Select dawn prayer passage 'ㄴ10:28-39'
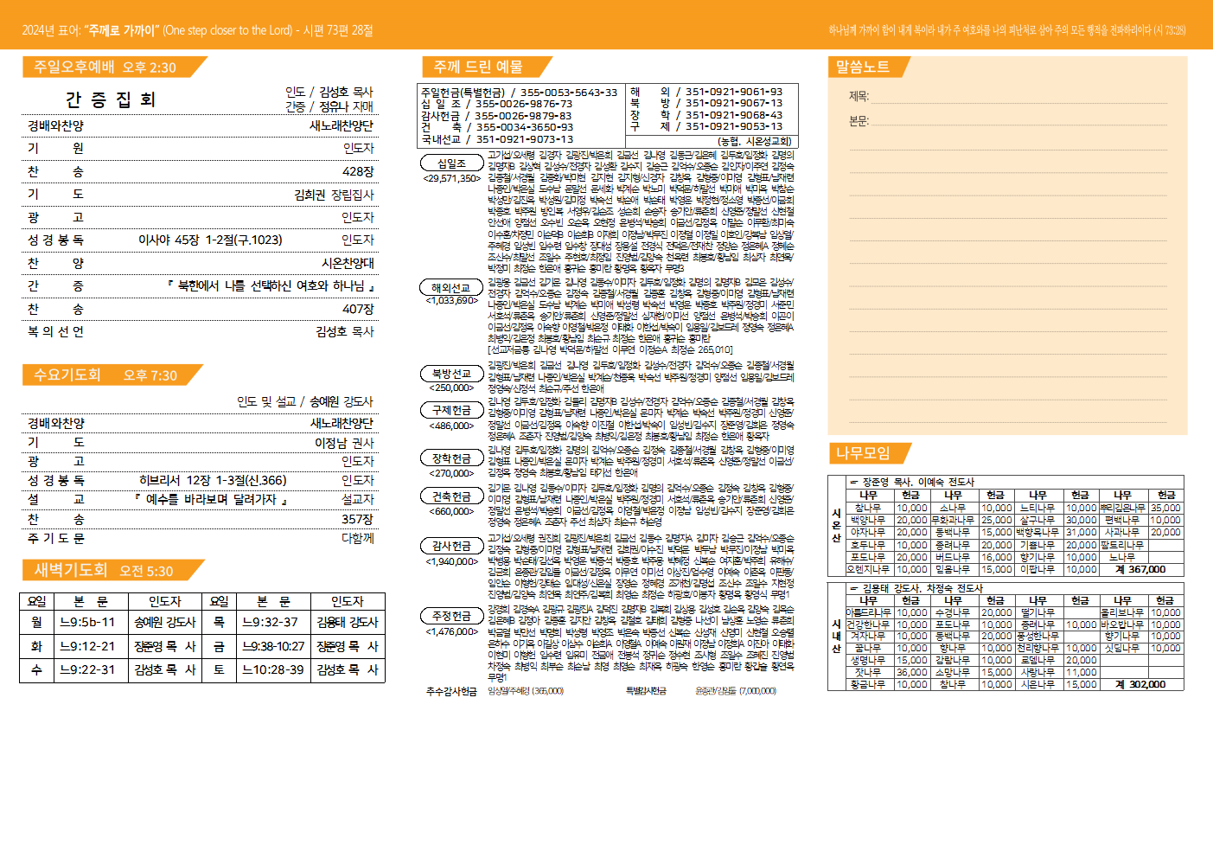The height and width of the screenshot is (858, 1213). [x=273, y=669]
